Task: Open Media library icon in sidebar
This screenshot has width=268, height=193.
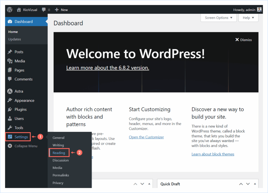Action: (10, 61)
